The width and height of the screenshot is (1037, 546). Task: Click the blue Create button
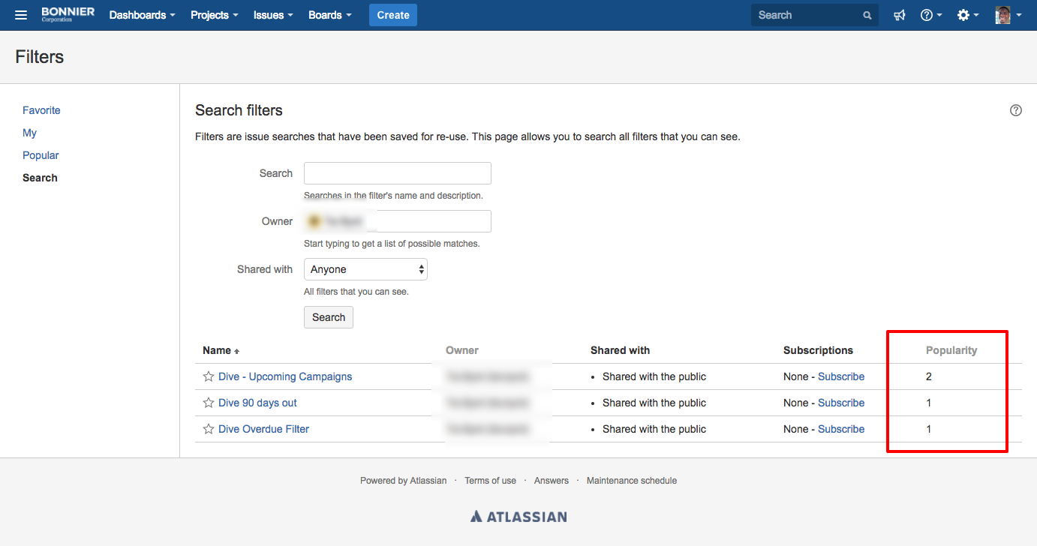tap(393, 15)
